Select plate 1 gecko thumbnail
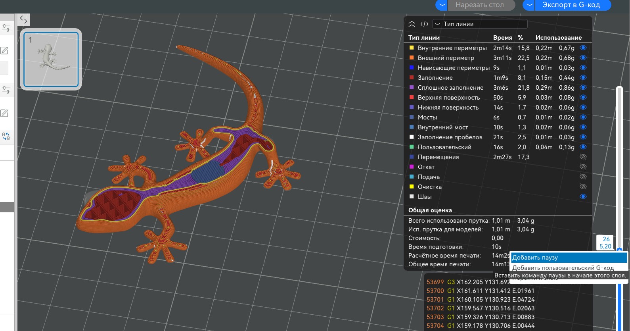This screenshot has width=630, height=331. 51,59
